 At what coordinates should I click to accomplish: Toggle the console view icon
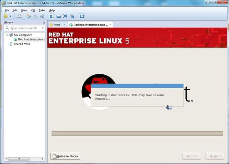[x=82, y=16]
